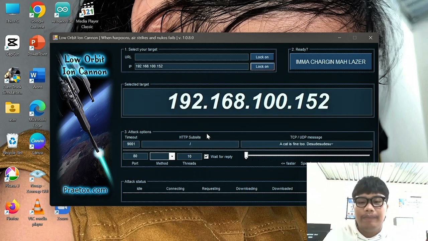Click the Requesting status column label

pyautogui.click(x=211, y=188)
